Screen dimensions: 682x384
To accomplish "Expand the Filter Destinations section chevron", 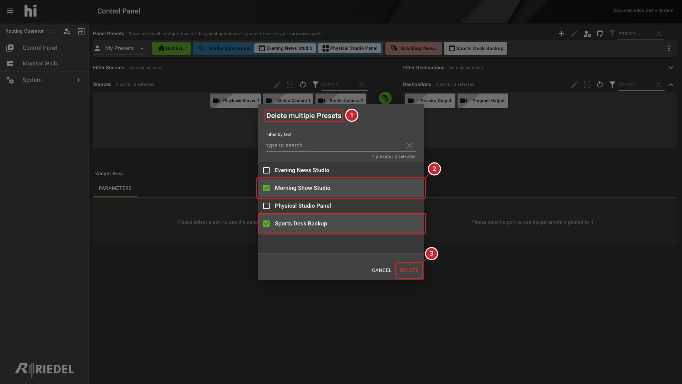I will [671, 68].
